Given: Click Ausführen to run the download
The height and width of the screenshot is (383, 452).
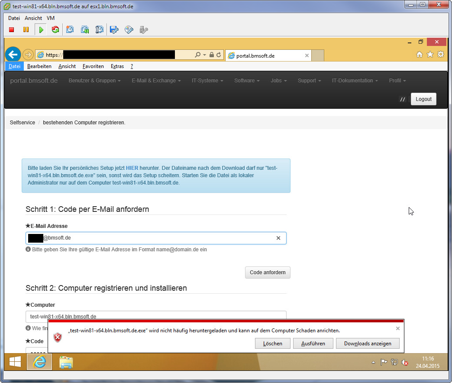Looking at the screenshot, I should (x=313, y=344).
